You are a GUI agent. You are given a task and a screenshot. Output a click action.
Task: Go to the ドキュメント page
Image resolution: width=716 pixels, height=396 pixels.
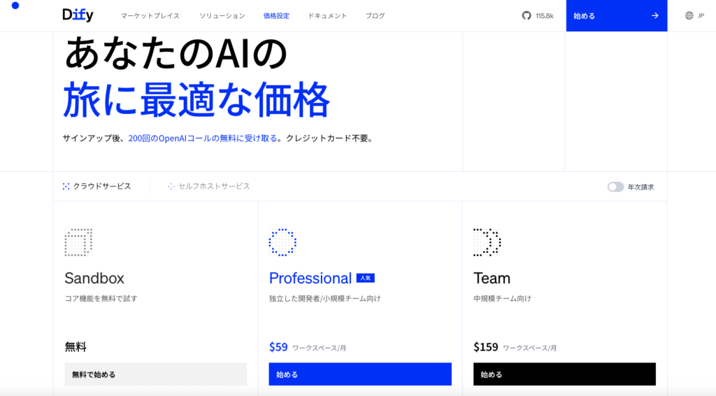coord(327,15)
